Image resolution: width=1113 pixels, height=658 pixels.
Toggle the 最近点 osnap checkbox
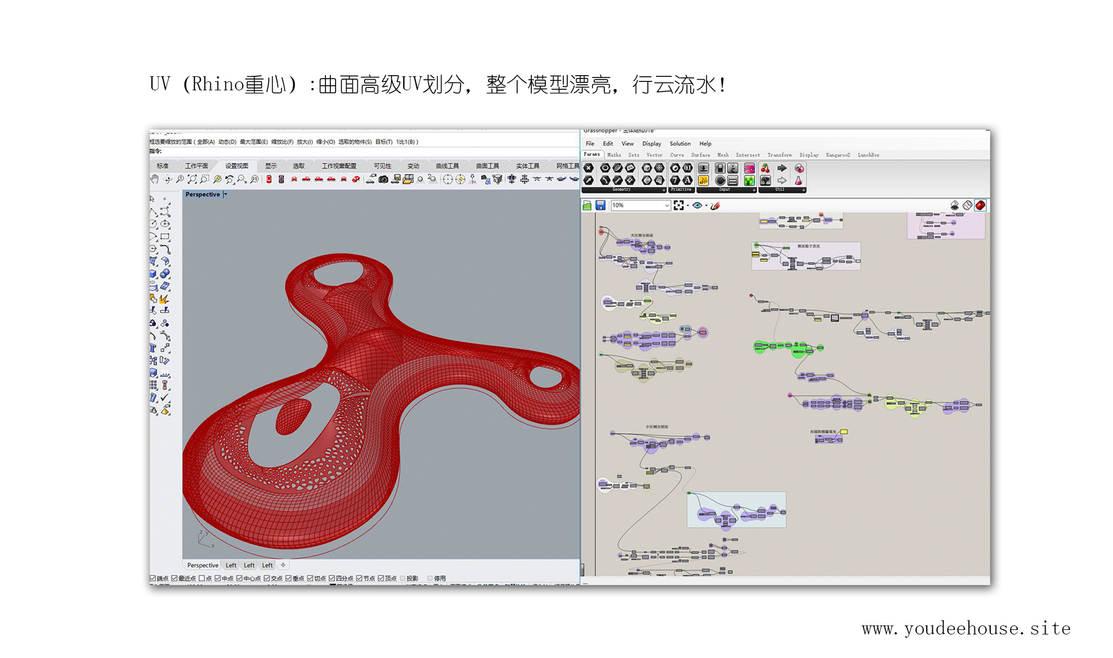coord(174,578)
